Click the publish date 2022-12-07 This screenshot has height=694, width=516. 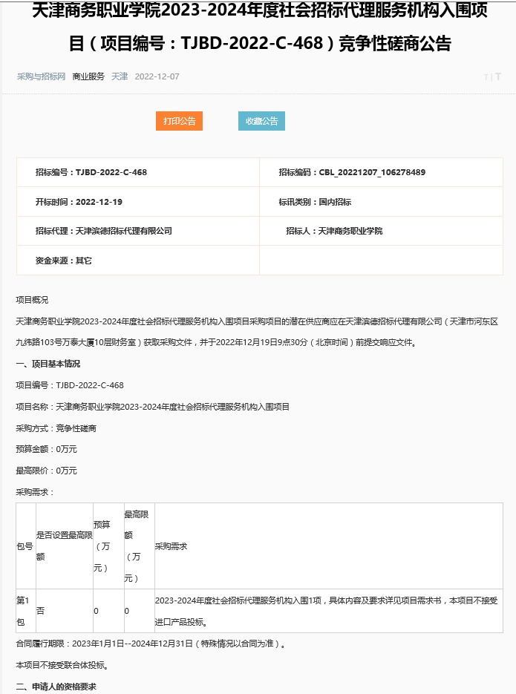157,76
